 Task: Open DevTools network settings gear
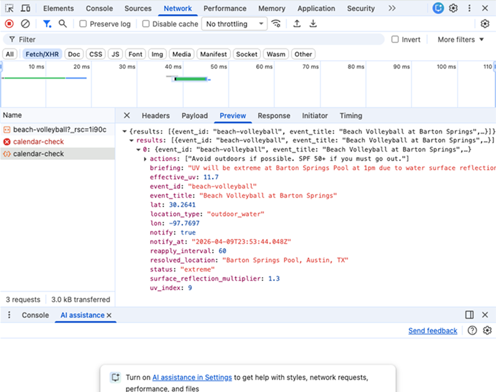[x=486, y=24]
